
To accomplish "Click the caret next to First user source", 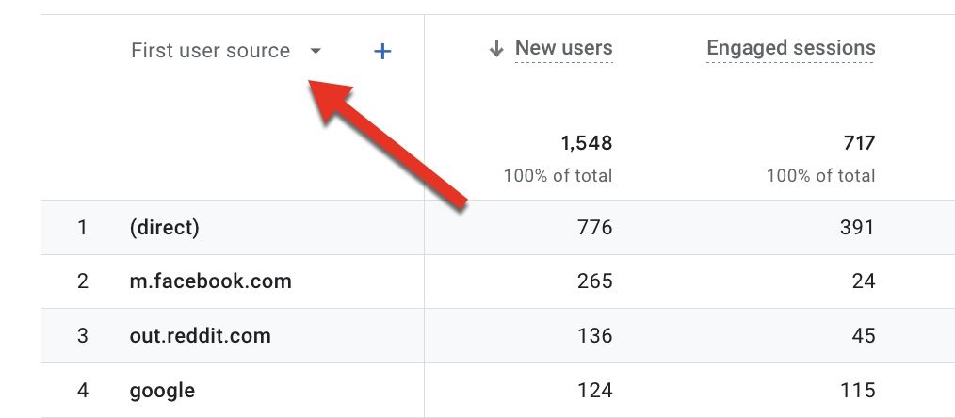I will (x=316, y=52).
